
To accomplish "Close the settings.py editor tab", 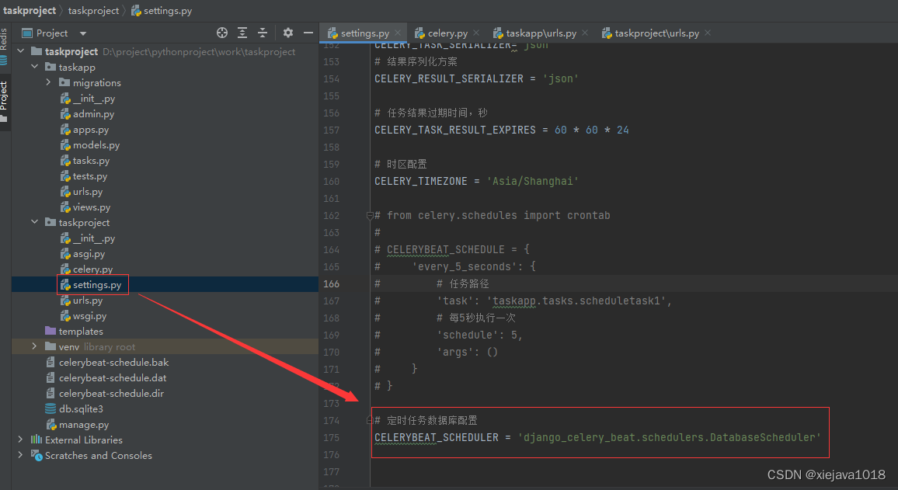I will [x=397, y=33].
